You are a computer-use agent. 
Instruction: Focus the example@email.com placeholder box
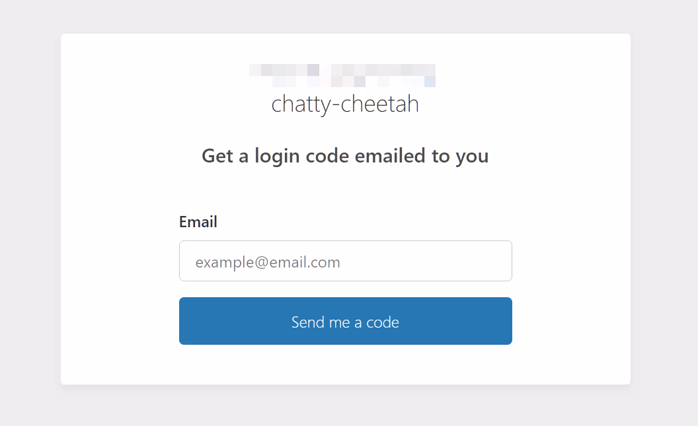(268, 262)
